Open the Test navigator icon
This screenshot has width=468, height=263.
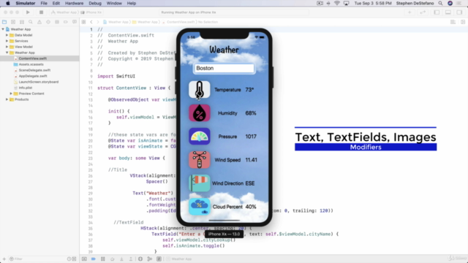click(48, 22)
